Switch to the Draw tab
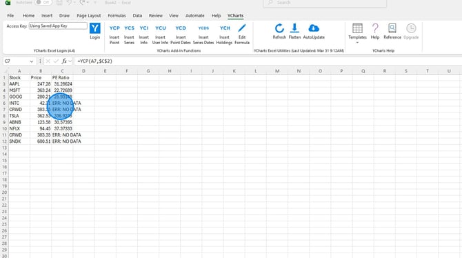 (64, 15)
